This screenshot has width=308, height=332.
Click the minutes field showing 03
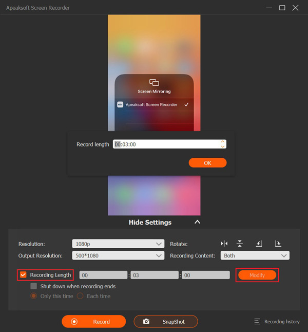coord(155,275)
